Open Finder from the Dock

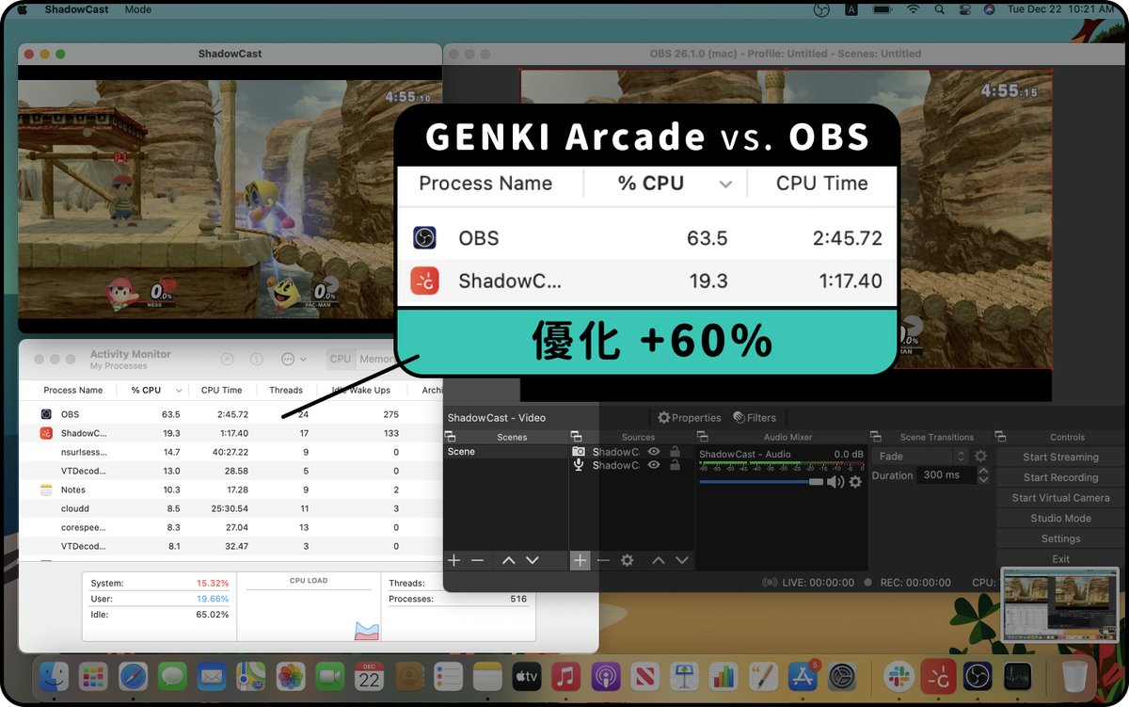[x=54, y=675]
